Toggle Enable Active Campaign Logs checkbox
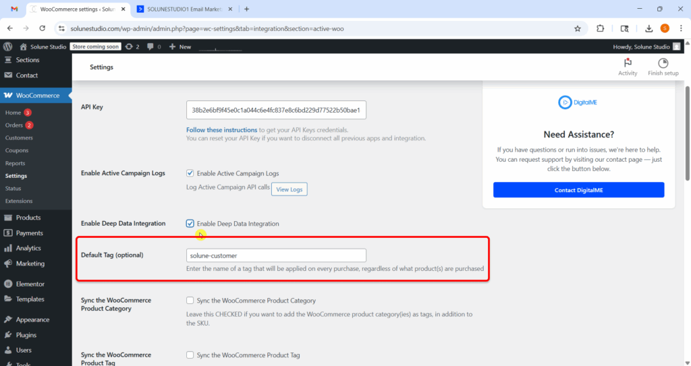Viewport: 691px width, 366px height. [x=190, y=173]
